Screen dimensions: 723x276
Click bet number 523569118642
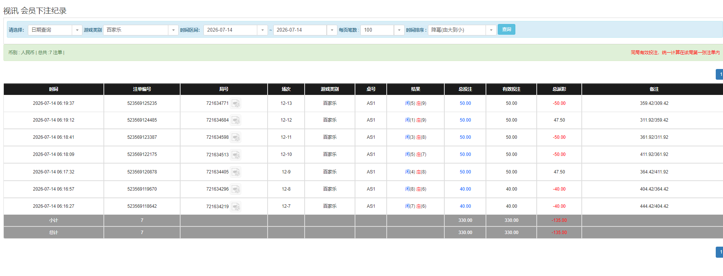point(142,206)
